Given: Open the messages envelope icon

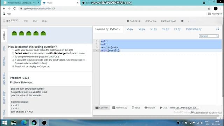Looking at the screenshot, I should pyautogui.click(x=182, y=21).
